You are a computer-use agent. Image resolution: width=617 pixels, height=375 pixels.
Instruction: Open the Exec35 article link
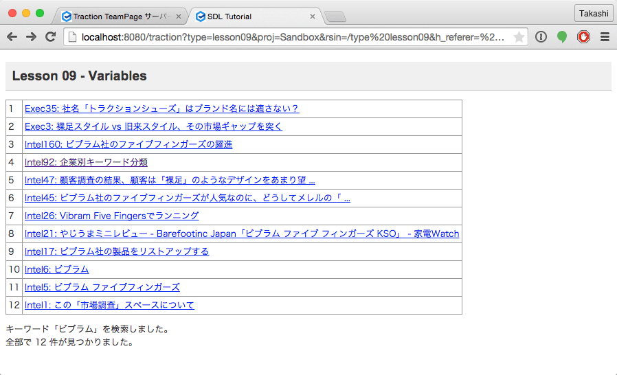[x=161, y=109]
